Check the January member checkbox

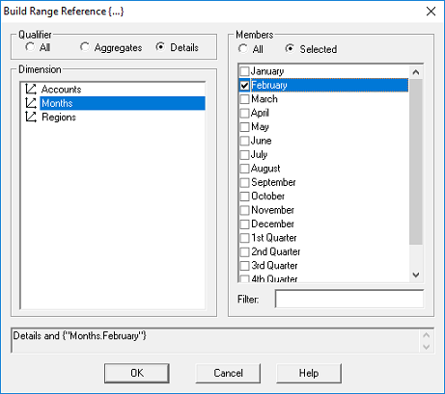point(244,71)
